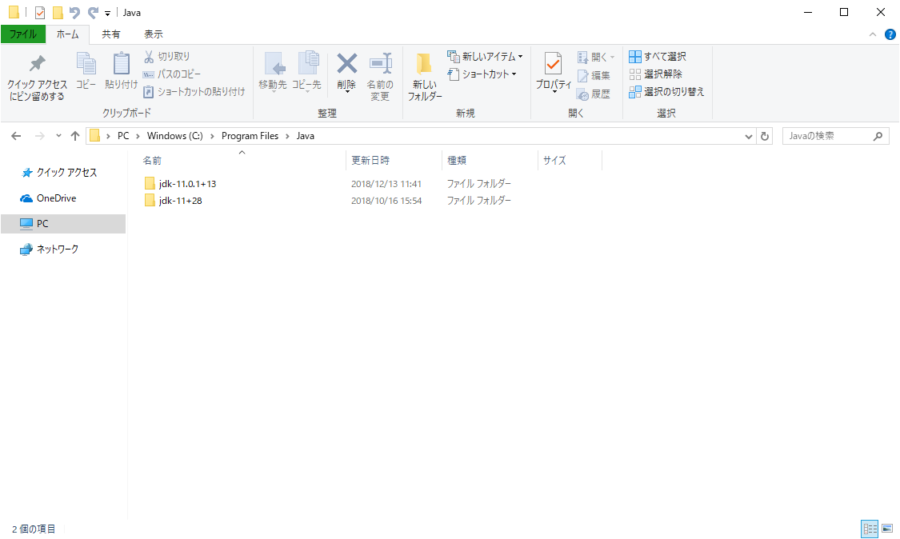Open address bar history dropdown

(x=749, y=136)
